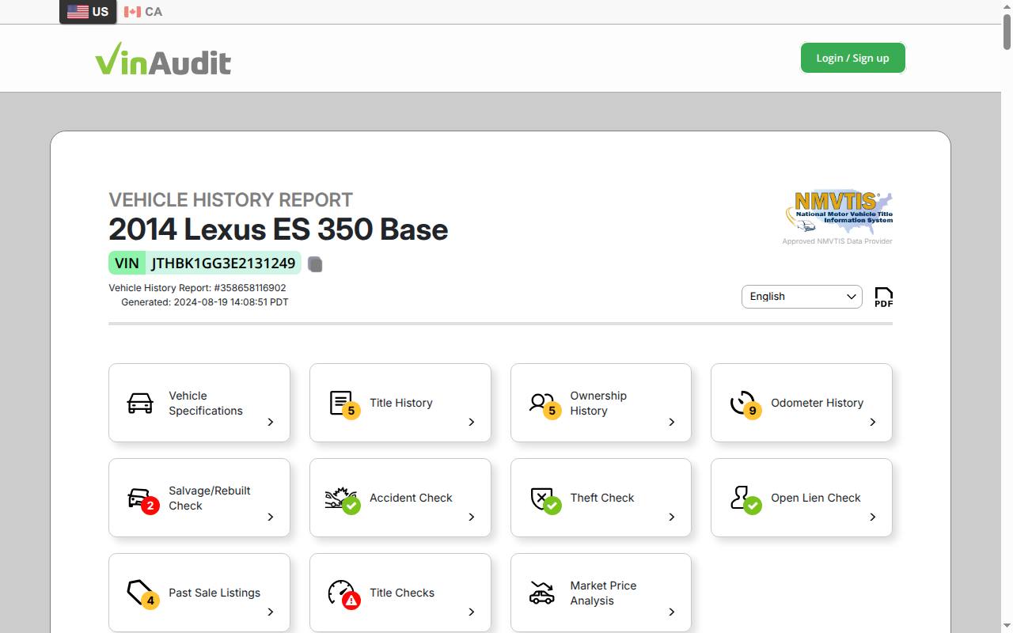The width and height of the screenshot is (1013, 633).
Task: Expand the Accident Check card chevron
Action: 472,517
